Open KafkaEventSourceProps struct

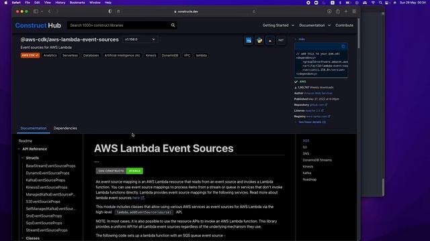pyautogui.click(x=46, y=180)
